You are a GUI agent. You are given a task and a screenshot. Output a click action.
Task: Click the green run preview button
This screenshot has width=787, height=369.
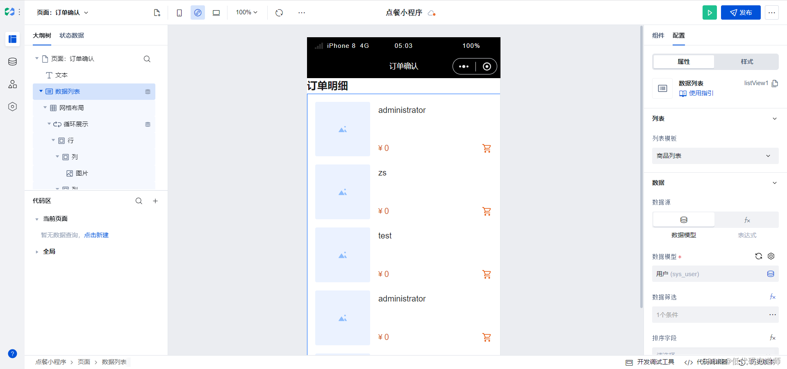coord(710,13)
